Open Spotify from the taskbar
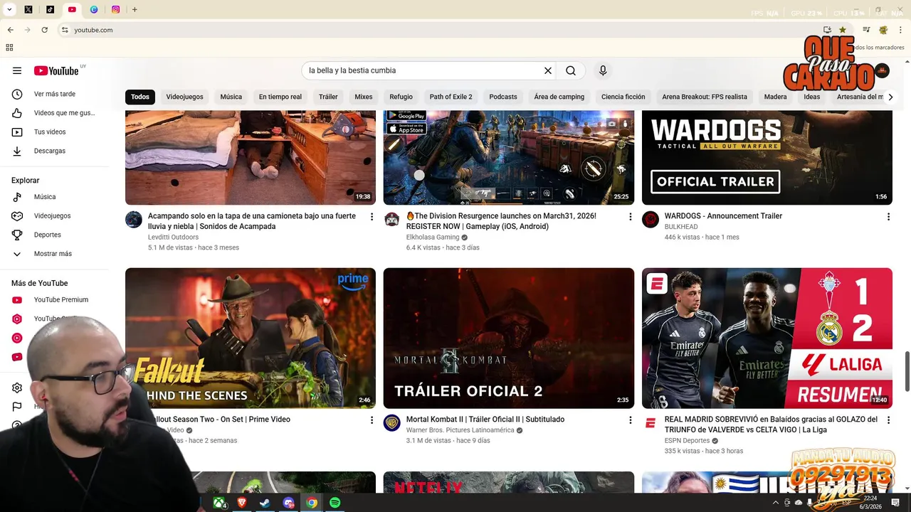911x512 pixels. pos(335,503)
